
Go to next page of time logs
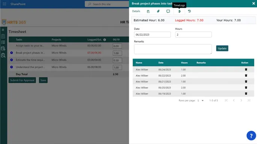241,100
